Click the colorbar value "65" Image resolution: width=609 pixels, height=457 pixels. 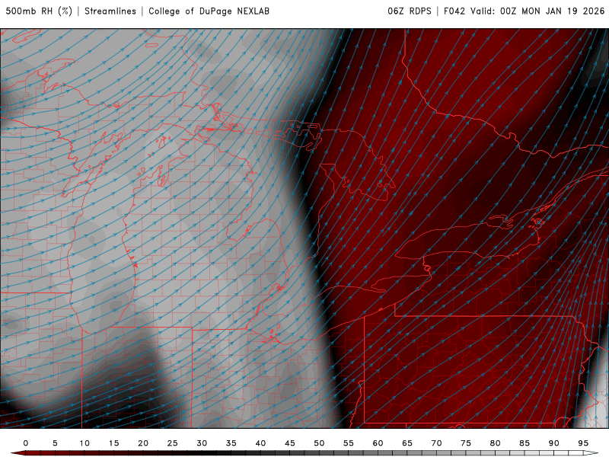pyautogui.click(x=407, y=443)
